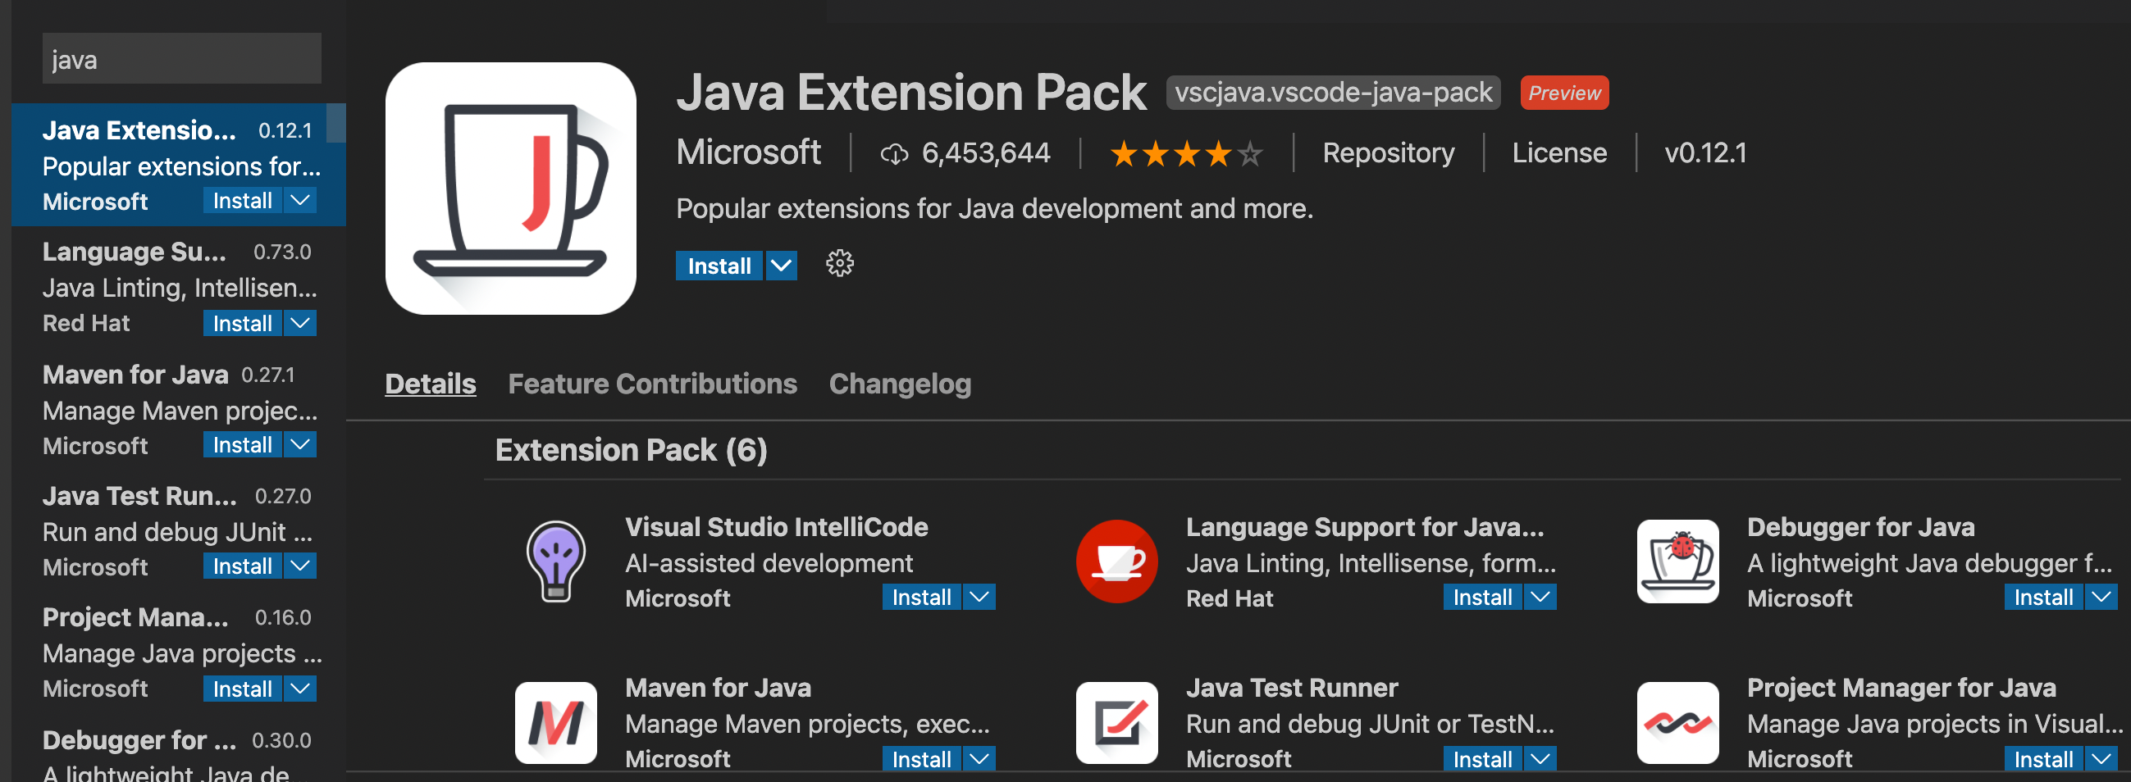Select Language Support entry in sidebar
Screen dimensions: 2131x782
179,286
